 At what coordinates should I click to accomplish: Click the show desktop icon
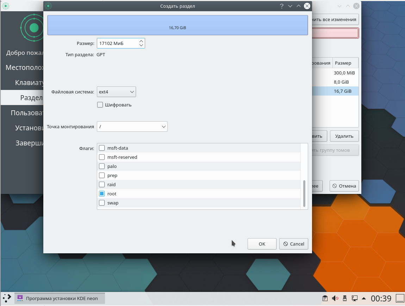pyautogui.click(x=400, y=299)
